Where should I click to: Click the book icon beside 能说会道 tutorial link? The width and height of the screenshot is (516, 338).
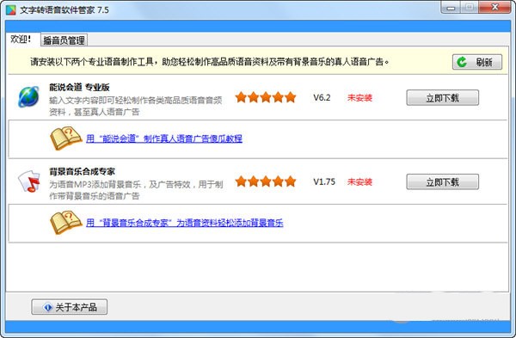[66, 138]
